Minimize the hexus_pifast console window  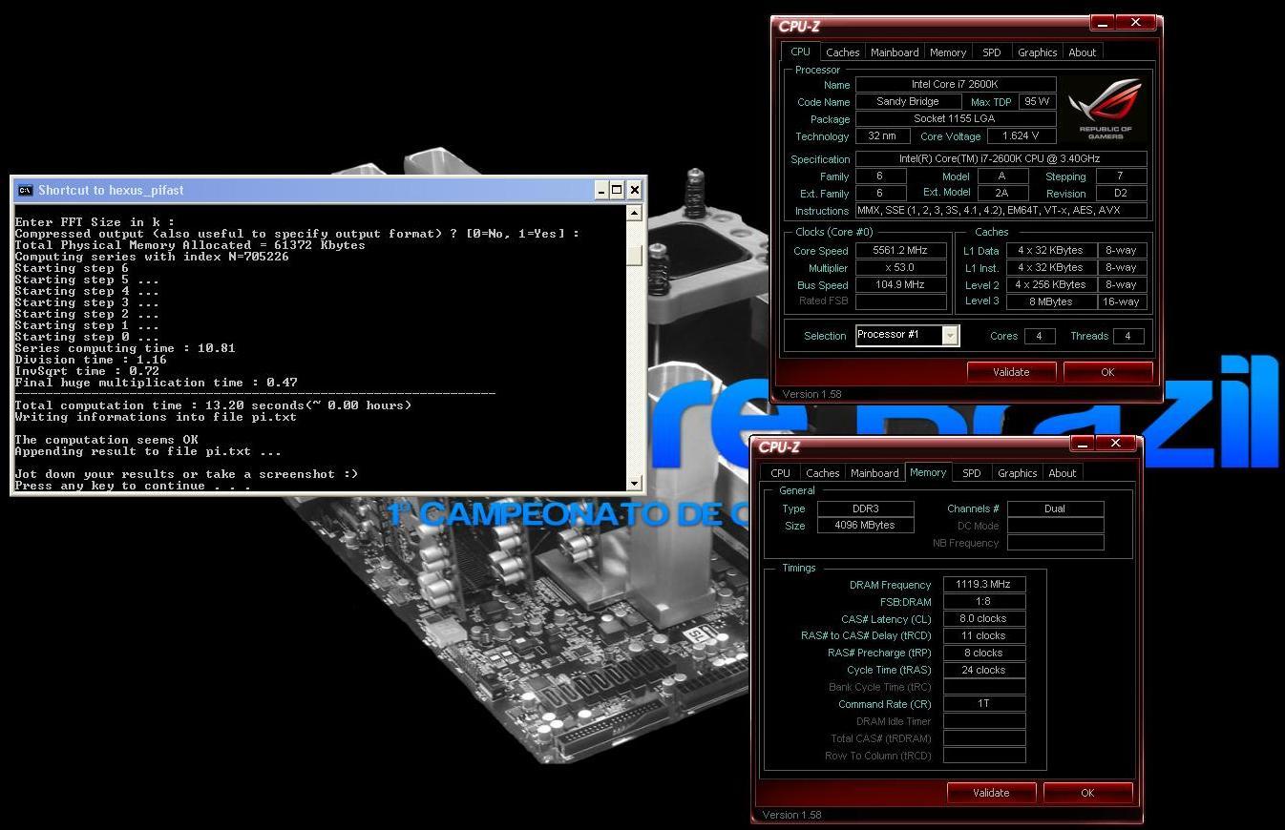pyautogui.click(x=600, y=190)
